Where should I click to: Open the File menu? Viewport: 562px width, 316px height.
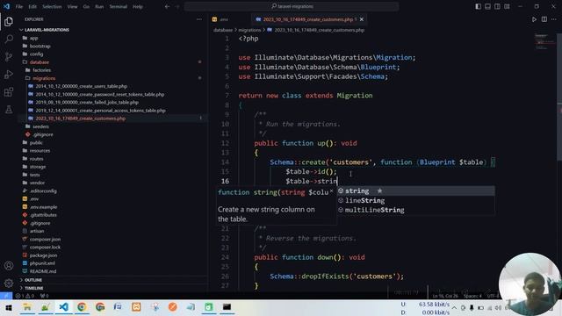tap(19, 6)
